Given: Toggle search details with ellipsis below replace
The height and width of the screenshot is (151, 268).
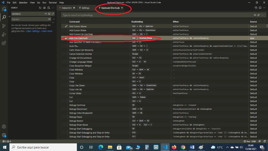Looking at the screenshot, I should coord(53,22).
